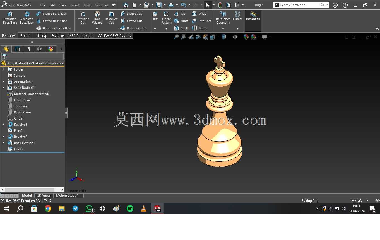The width and height of the screenshot is (380, 240).
Task: Switch to the 3D Views tab
Action: click(x=44, y=195)
